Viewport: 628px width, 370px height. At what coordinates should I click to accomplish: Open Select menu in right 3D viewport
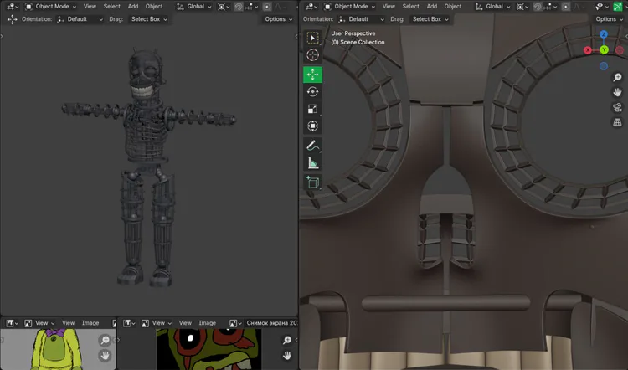point(410,7)
